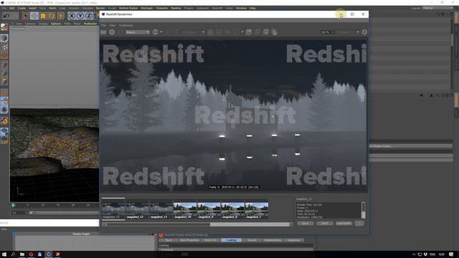Click green timeline frame marker
459x258 pixels.
pos(13,206)
